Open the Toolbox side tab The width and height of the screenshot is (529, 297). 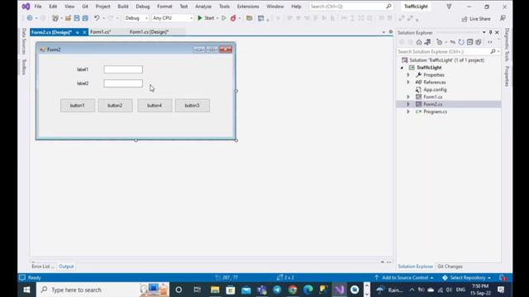[24, 67]
